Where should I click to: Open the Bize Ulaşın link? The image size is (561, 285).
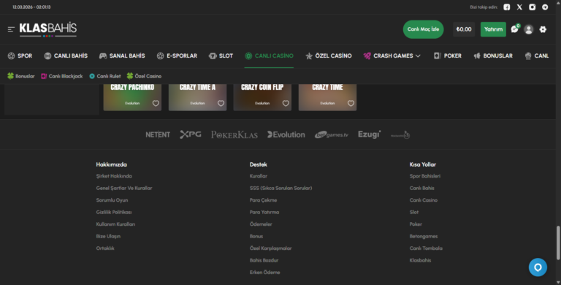[108, 236]
